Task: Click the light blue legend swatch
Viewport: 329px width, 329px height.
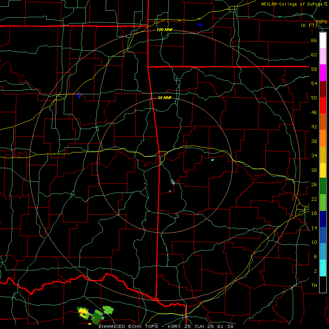Action: [323, 252]
